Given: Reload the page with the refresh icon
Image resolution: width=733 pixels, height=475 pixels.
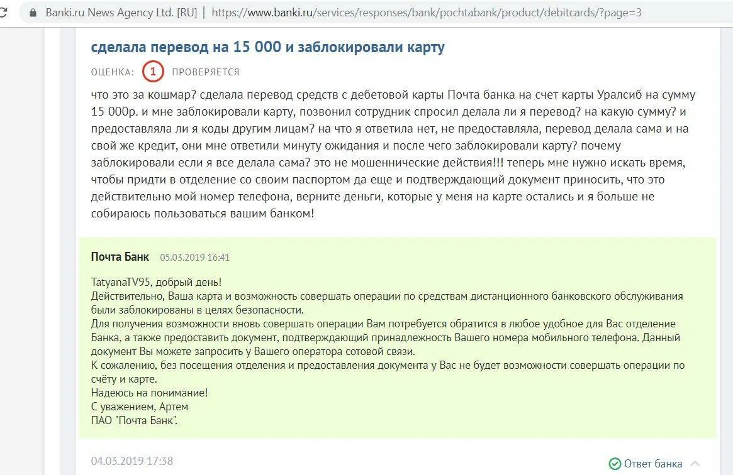Looking at the screenshot, I should click(x=3, y=13).
